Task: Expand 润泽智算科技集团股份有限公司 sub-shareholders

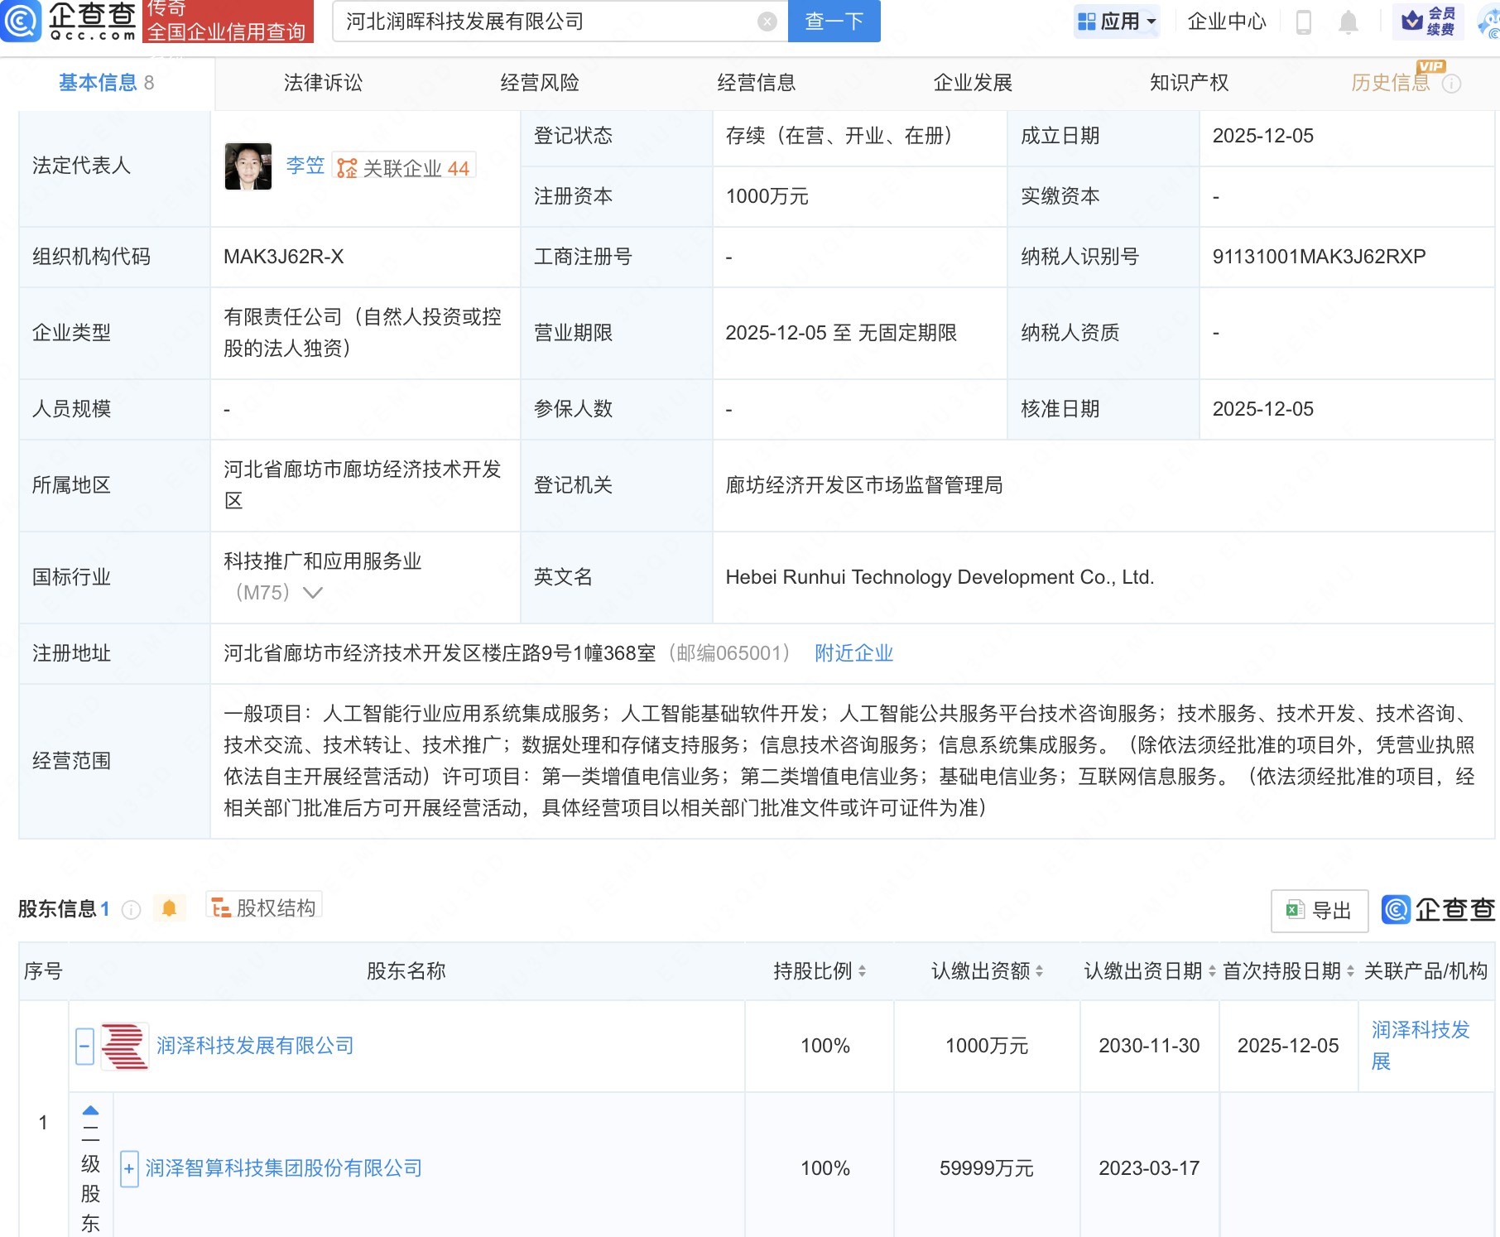Action: 129,1168
